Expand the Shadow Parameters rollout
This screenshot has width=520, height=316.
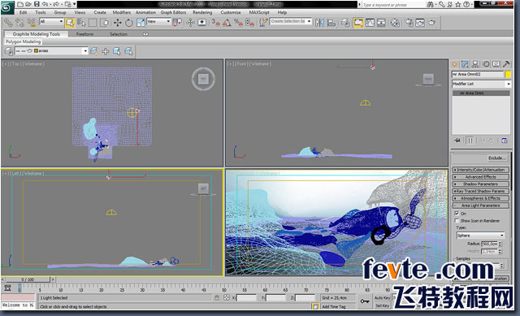480,184
